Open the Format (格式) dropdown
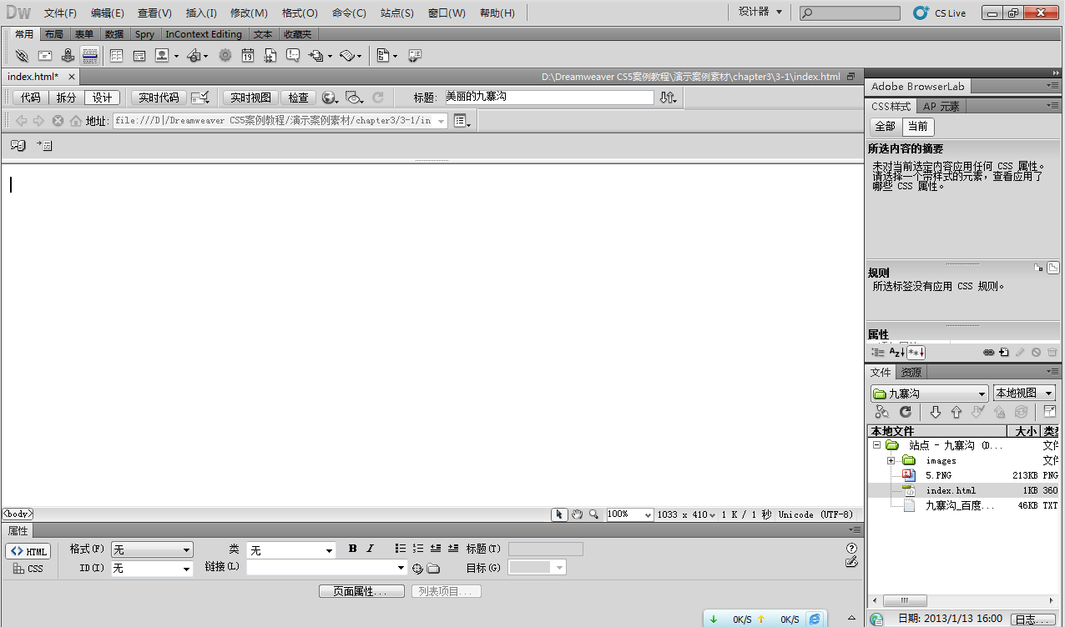The width and height of the screenshot is (1065, 627). coord(152,549)
